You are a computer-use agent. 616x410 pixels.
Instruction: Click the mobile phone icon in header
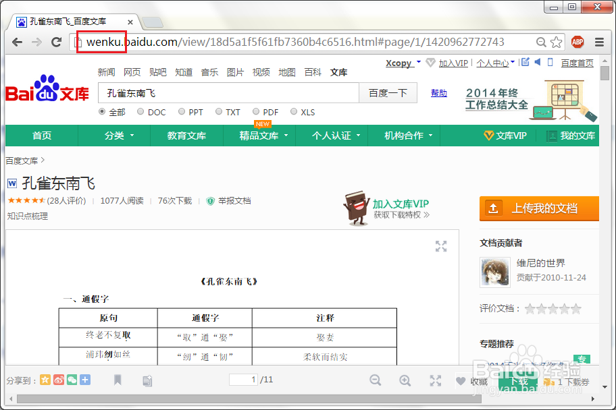click(550, 62)
